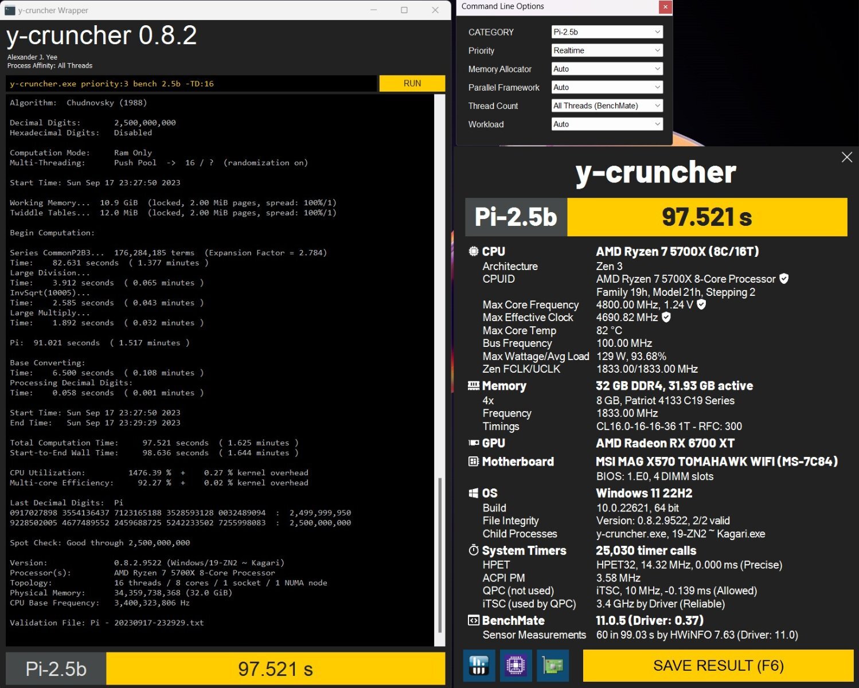Click the 'Zen 3' architecture value
Screen dimensions: 859x688
coord(609,266)
